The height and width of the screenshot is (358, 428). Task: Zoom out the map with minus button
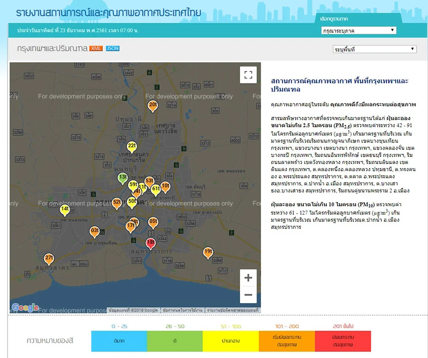[248, 295]
